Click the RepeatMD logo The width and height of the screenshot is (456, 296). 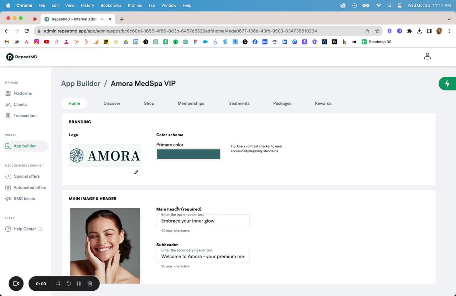click(x=22, y=57)
